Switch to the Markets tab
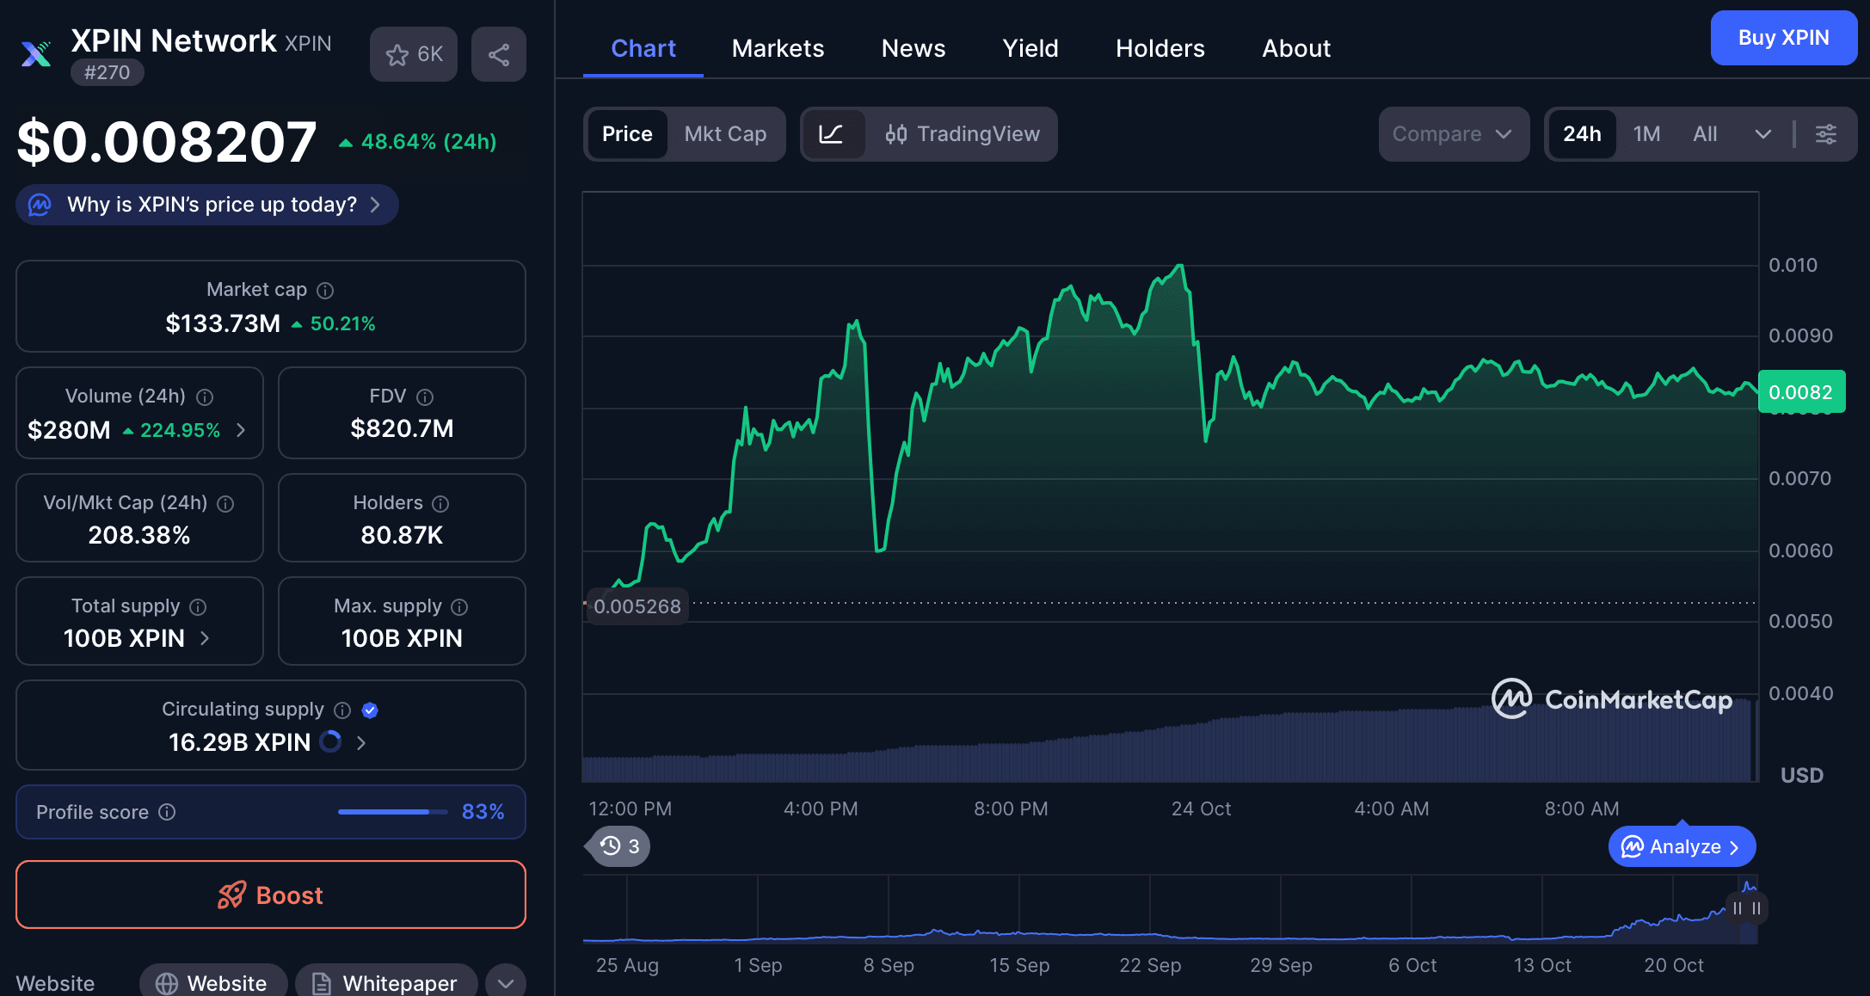The image size is (1870, 996). click(x=778, y=48)
